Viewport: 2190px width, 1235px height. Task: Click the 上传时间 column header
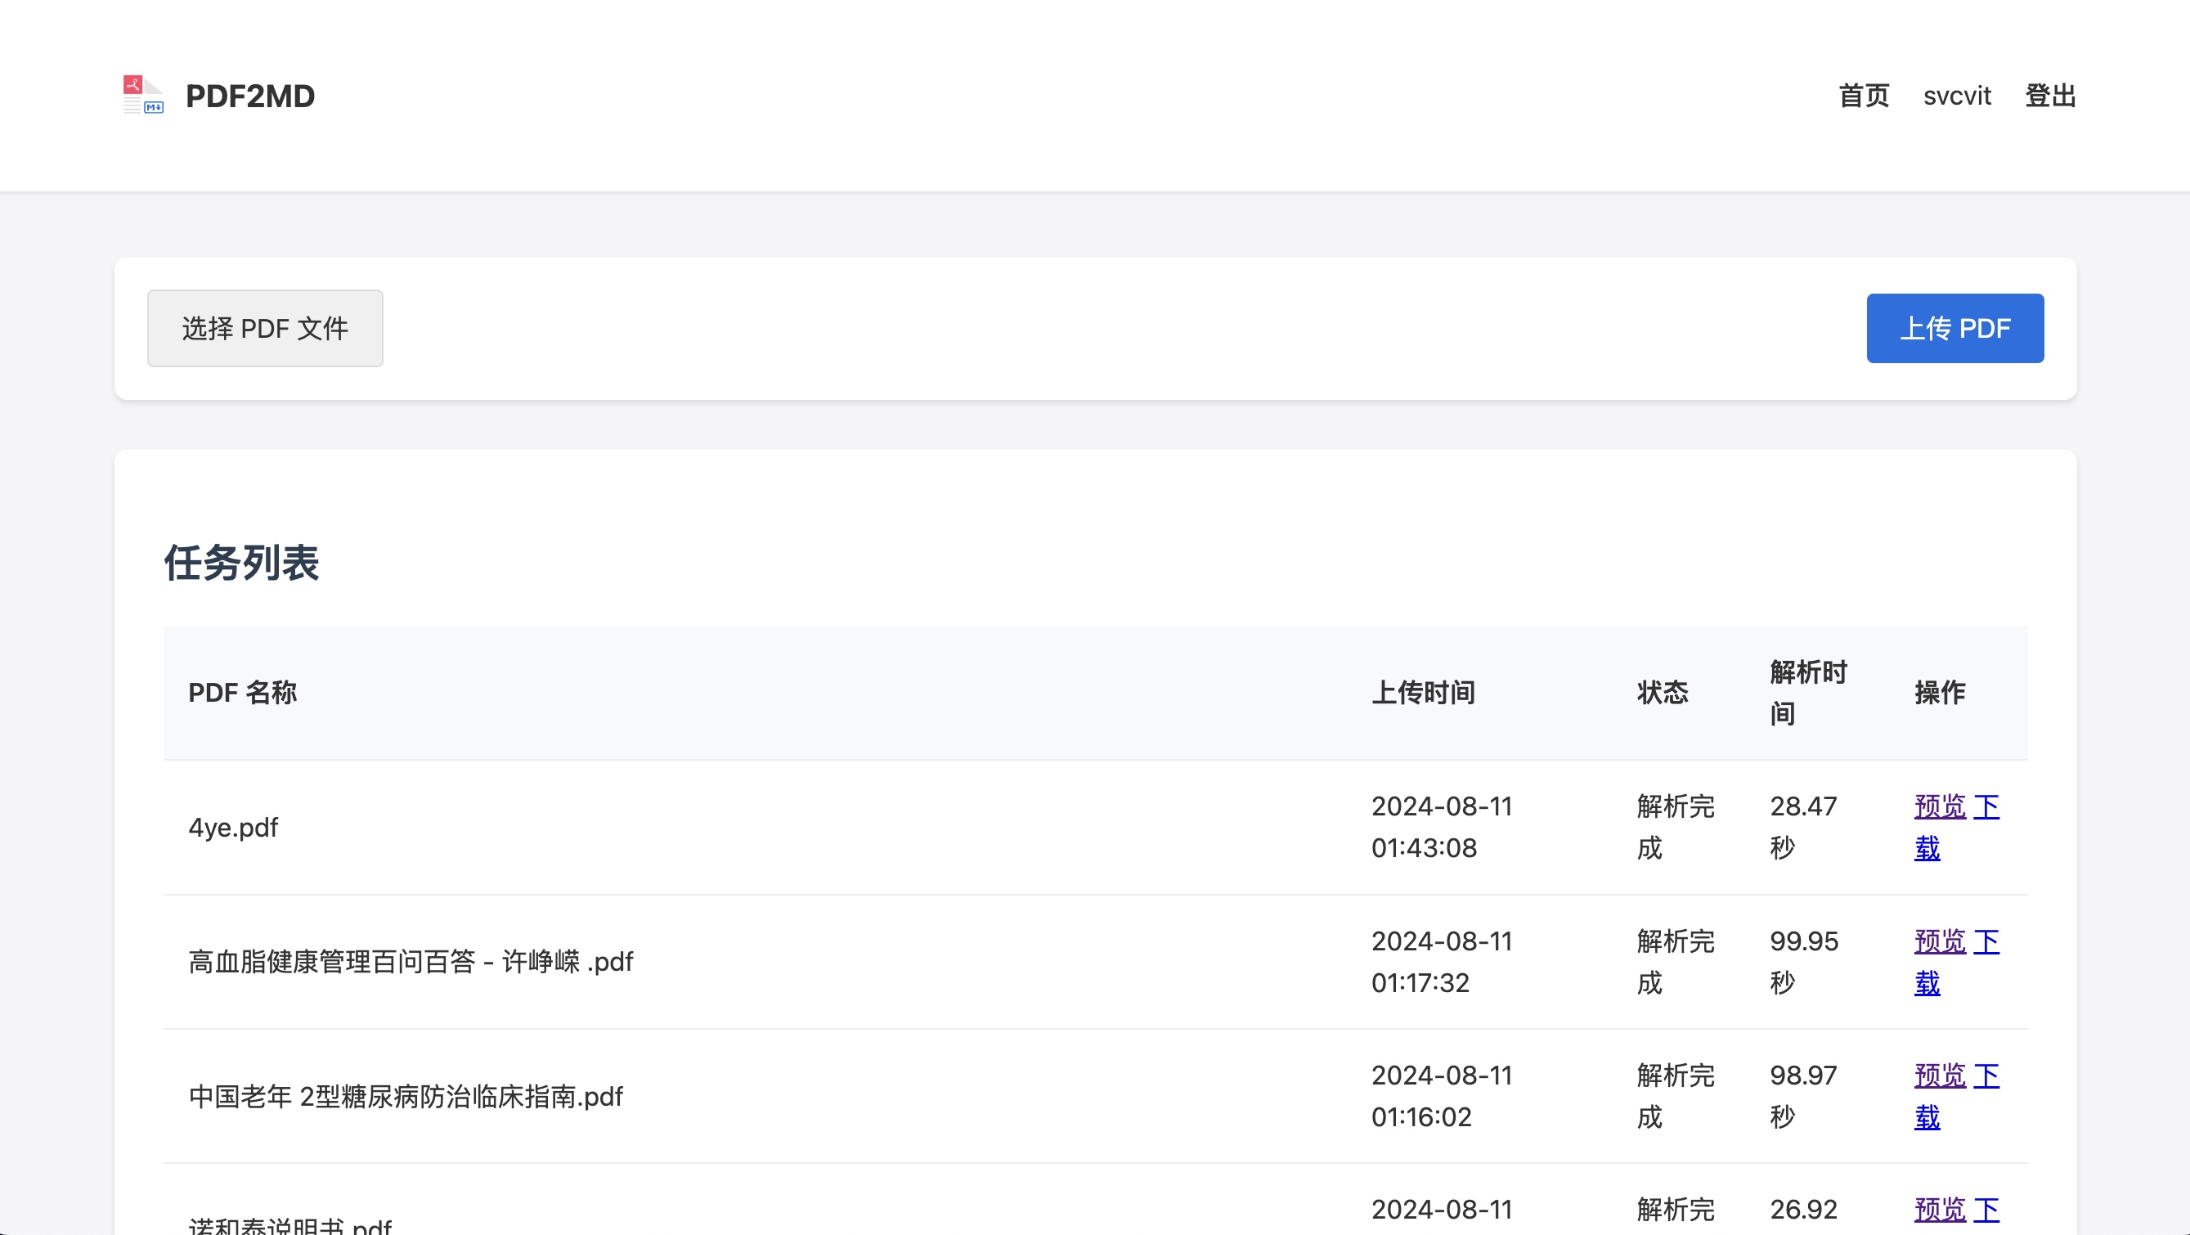click(x=1423, y=694)
